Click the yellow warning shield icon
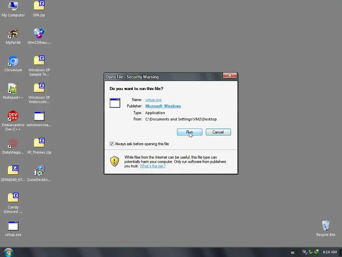The width and height of the screenshot is (342, 257). pos(115,161)
